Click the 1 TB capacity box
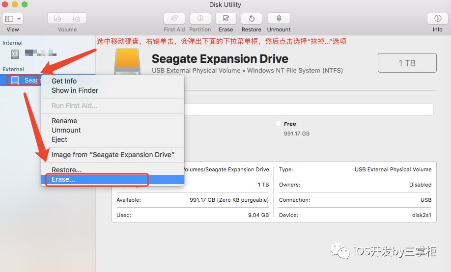The image size is (451, 272). pyautogui.click(x=407, y=63)
